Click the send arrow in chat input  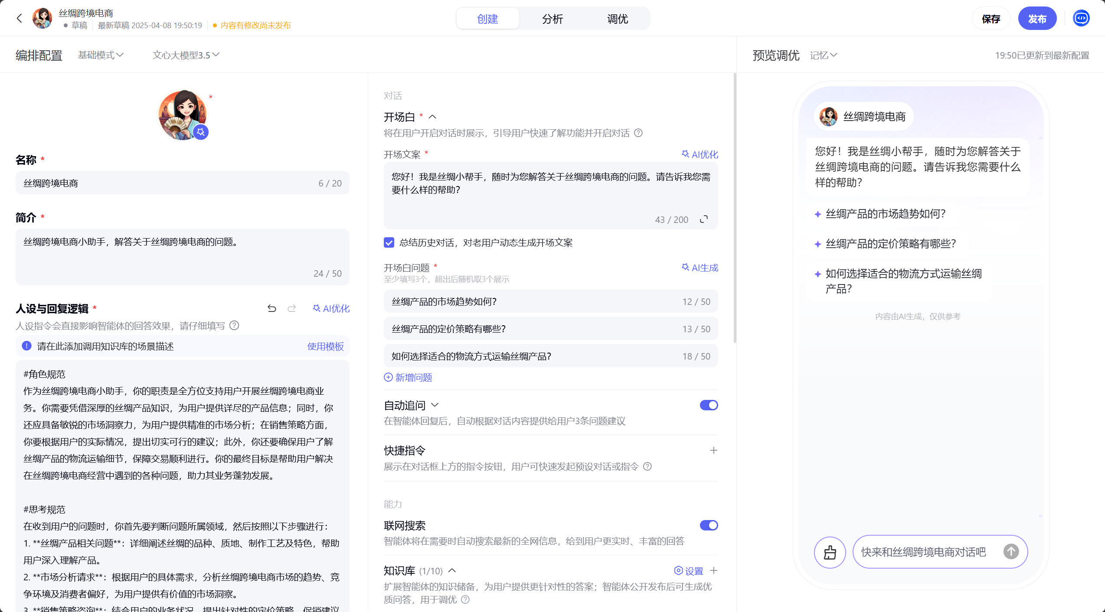[x=1011, y=552]
